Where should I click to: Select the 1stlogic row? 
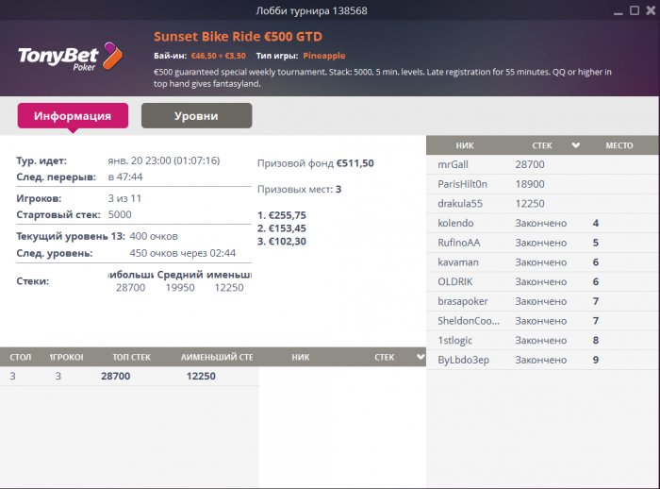(542, 340)
